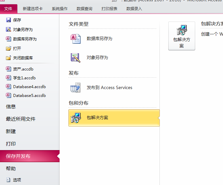
Task: Click the Access file icon beside 资产.accdb
Action: tap(9, 69)
